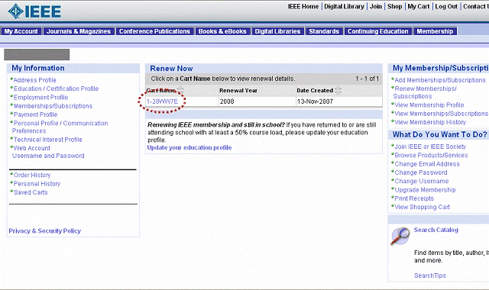Click renewal year cell 2008

click(x=227, y=101)
